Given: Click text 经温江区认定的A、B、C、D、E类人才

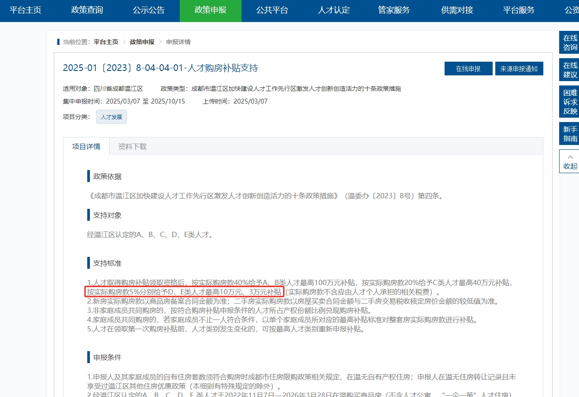Looking at the screenshot, I should 150,235.
